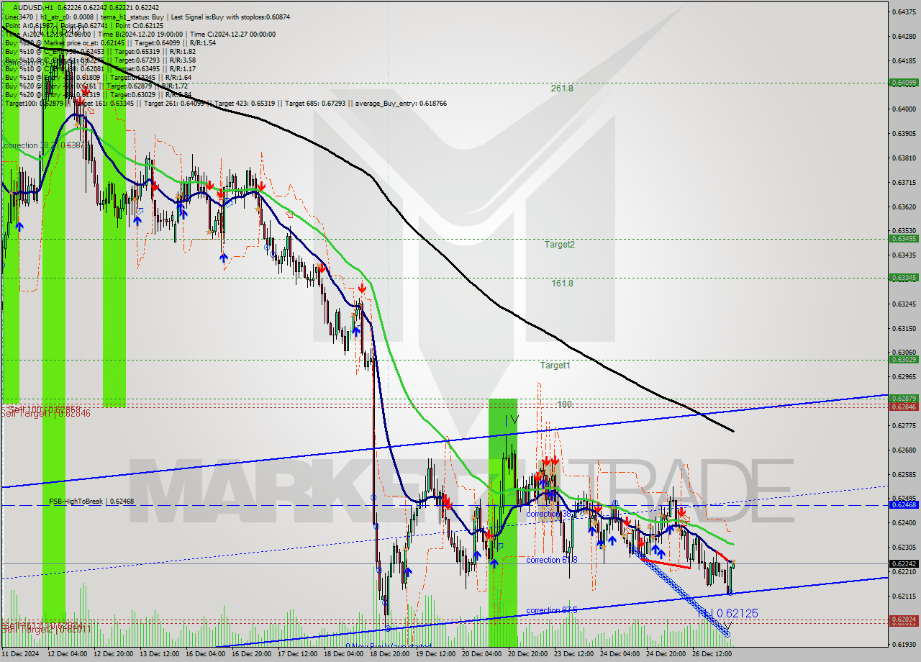The width and height of the screenshot is (921, 662).
Task: Click the 261.8 Fibonacci level label
Action: pyautogui.click(x=562, y=89)
